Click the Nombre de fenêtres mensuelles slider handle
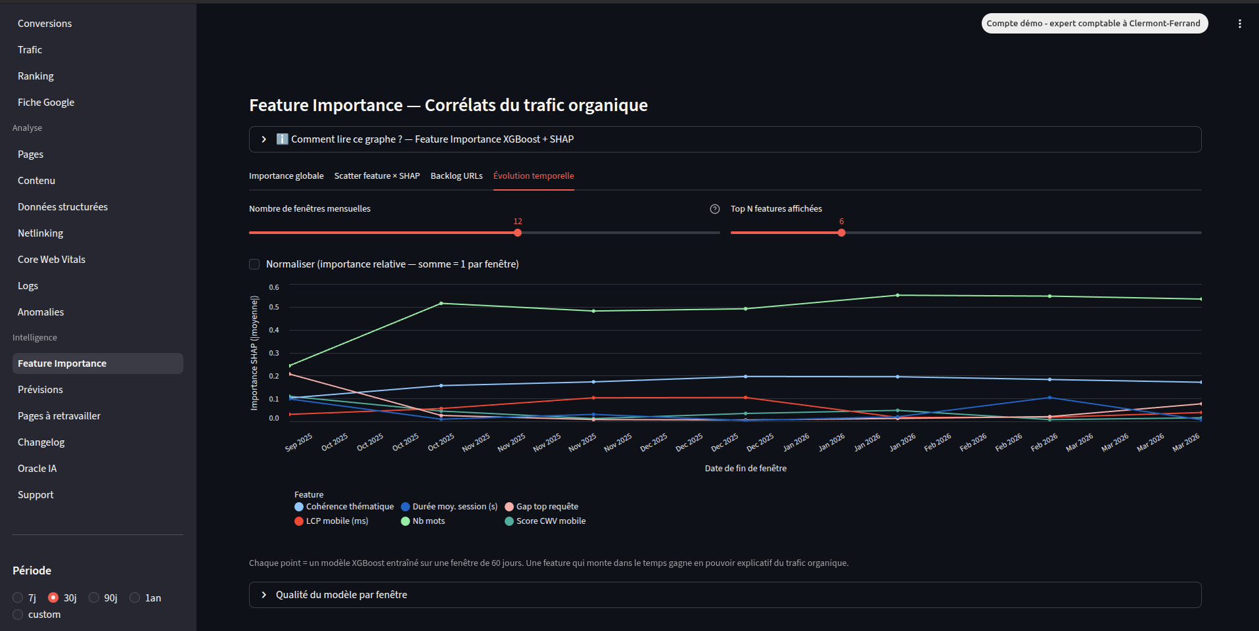 coord(517,232)
